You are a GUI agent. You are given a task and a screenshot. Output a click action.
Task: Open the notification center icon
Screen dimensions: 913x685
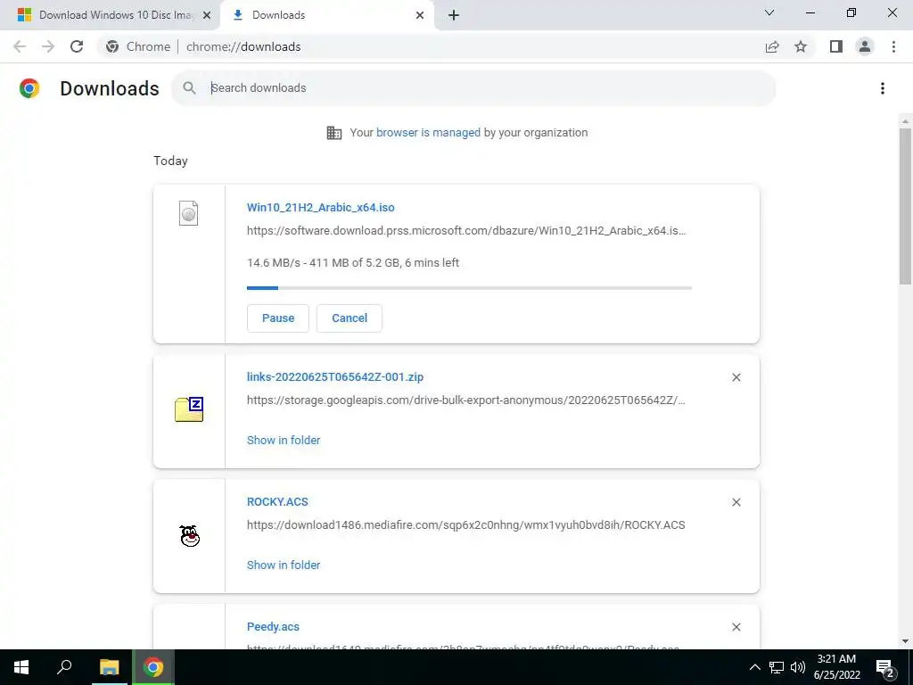point(886,668)
